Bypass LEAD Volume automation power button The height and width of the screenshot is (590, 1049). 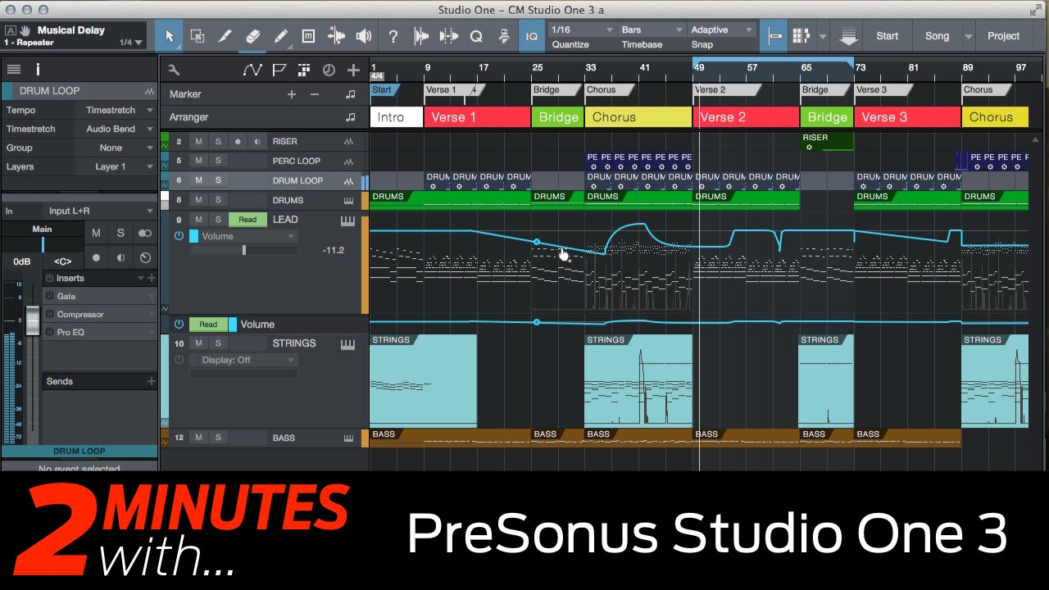(x=179, y=236)
